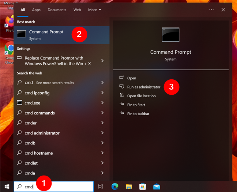The width and height of the screenshot is (237, 192).
Task: Click the Google Chrome desktop shortcut
Action: pos(9,53)
